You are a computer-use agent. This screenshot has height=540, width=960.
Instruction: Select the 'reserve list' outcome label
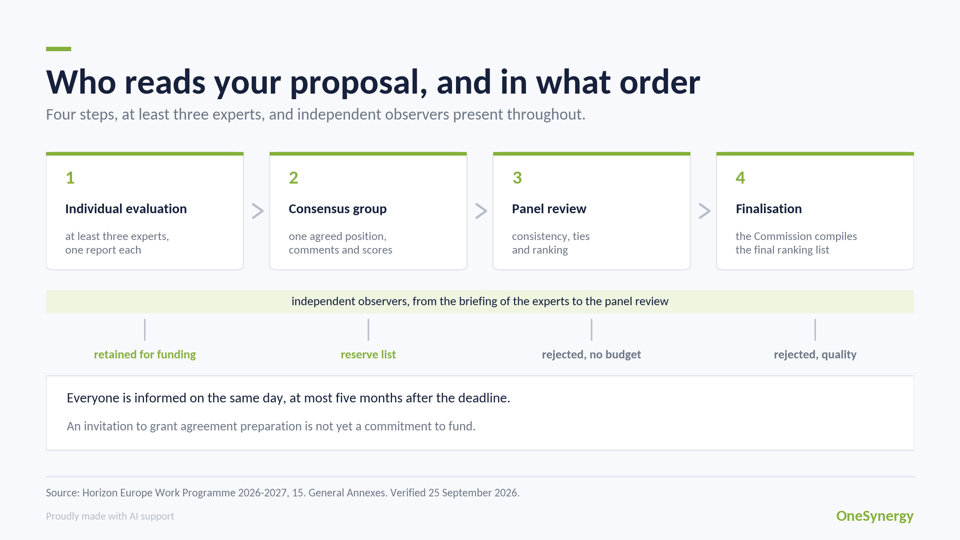(x=368, y=354)
